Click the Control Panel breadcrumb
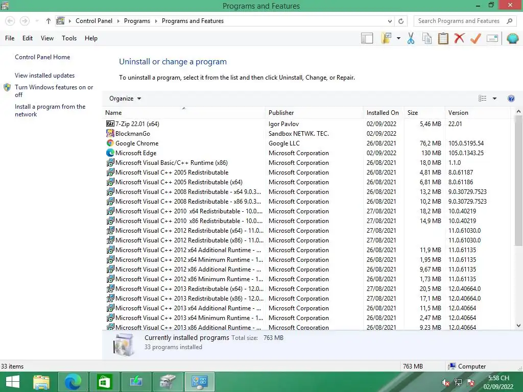The image size is (523, 392). click(x=94, y=21)
